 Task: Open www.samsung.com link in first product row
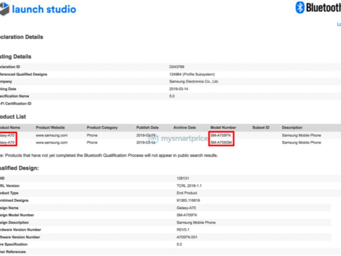pyautogui.click(x=52, y=135)
